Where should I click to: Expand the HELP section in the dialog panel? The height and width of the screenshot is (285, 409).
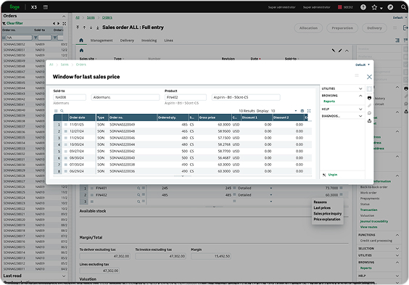coord(360,109)
